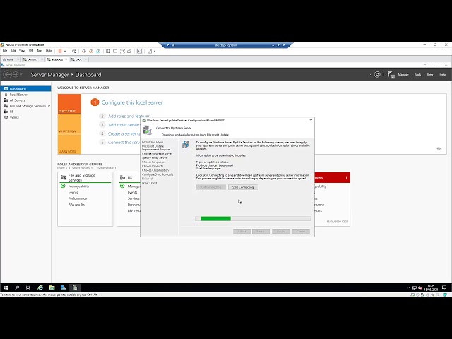
Task: Open the navigation history dropdown beside forward arrow
Action: 21,75
